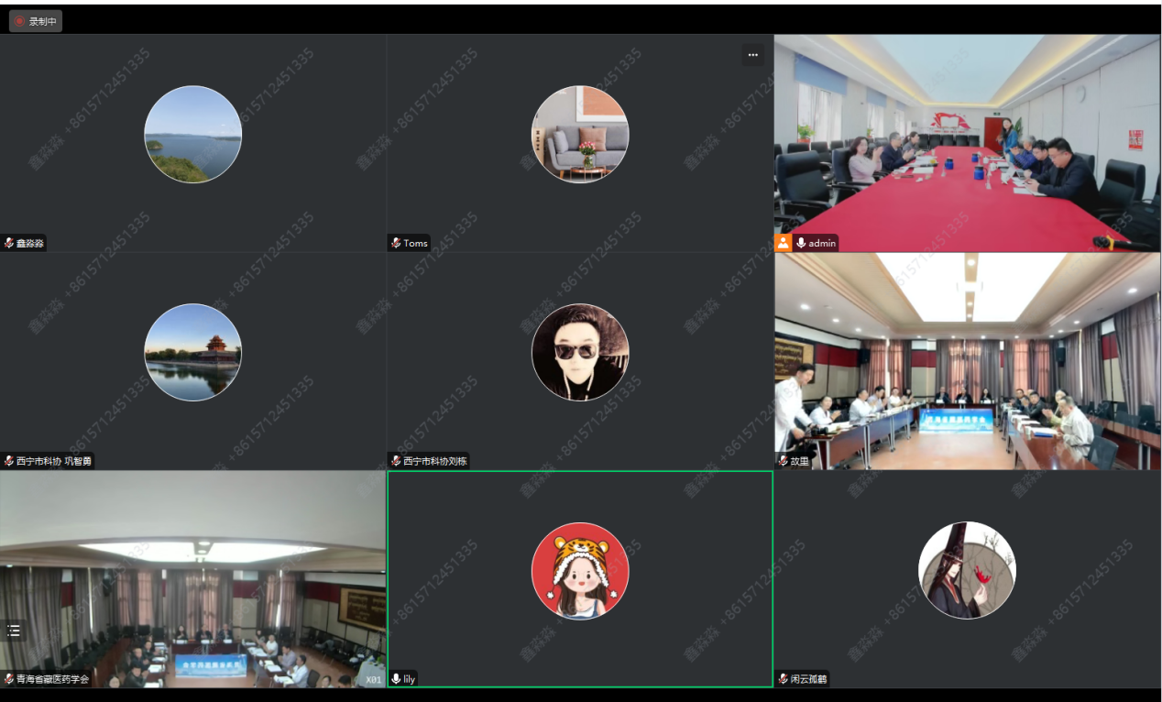Viewport: 1162px width, 702px height.
Task: Click muted mic icon for 西宁市科协 巩智勇
Action: (x=9, y=461)
